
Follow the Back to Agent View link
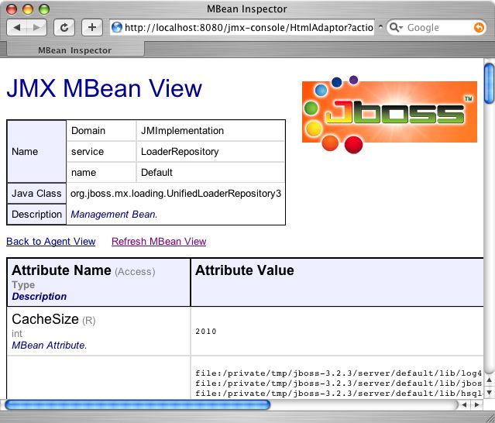point(51,242)
